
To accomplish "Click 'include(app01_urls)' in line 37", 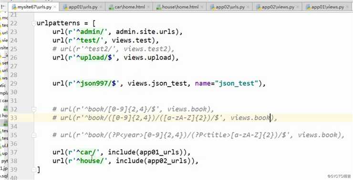I will 147,152.
